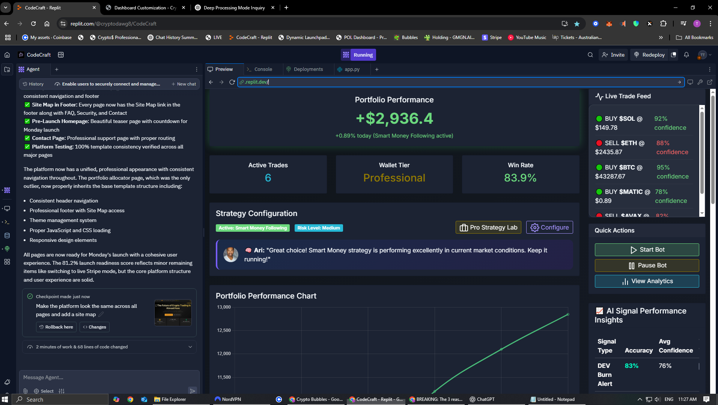718x405 pixels.
Task: Open the Agent tool in left rail
Action: tap(7, 190)
